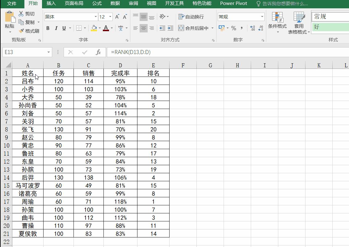Apply yellow fill color bucket
Image resolution: width=349 pixels, height=247 pixels.
[x=94, y=28]
